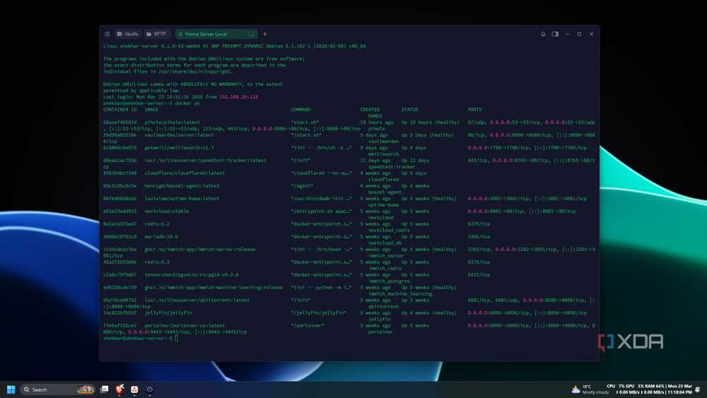Click the nextcloud:stable image text
This screenshot has width=707, height=398.
click(166, 211)
